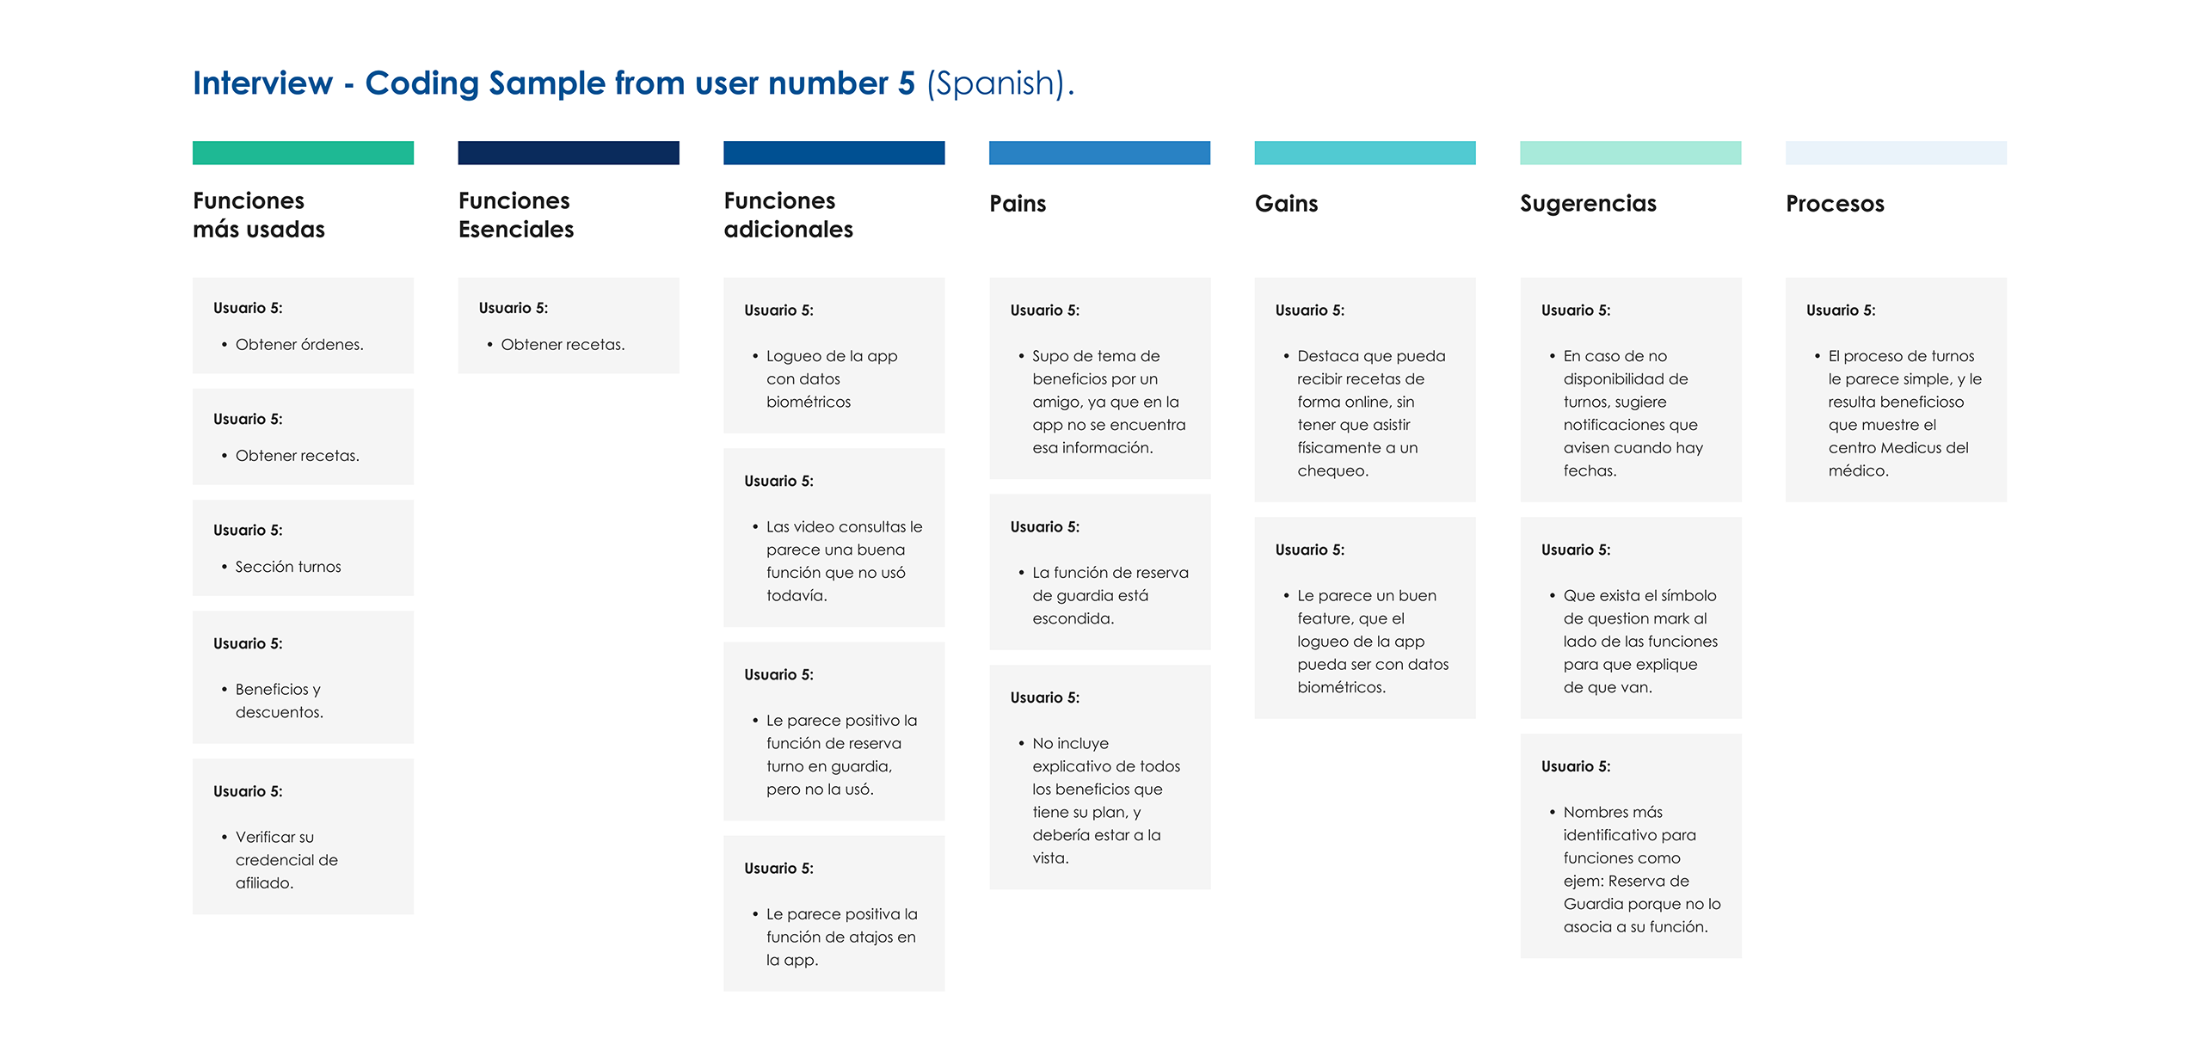This screenshot has height=1057, width=2202.
Task: Click the Interview Coding Sample title
Action: [x=633, y=83]
